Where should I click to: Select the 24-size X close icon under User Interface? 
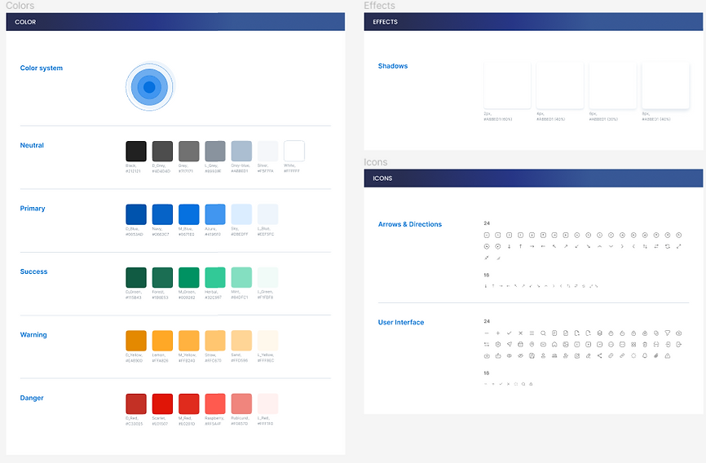(x=520, y=333)
